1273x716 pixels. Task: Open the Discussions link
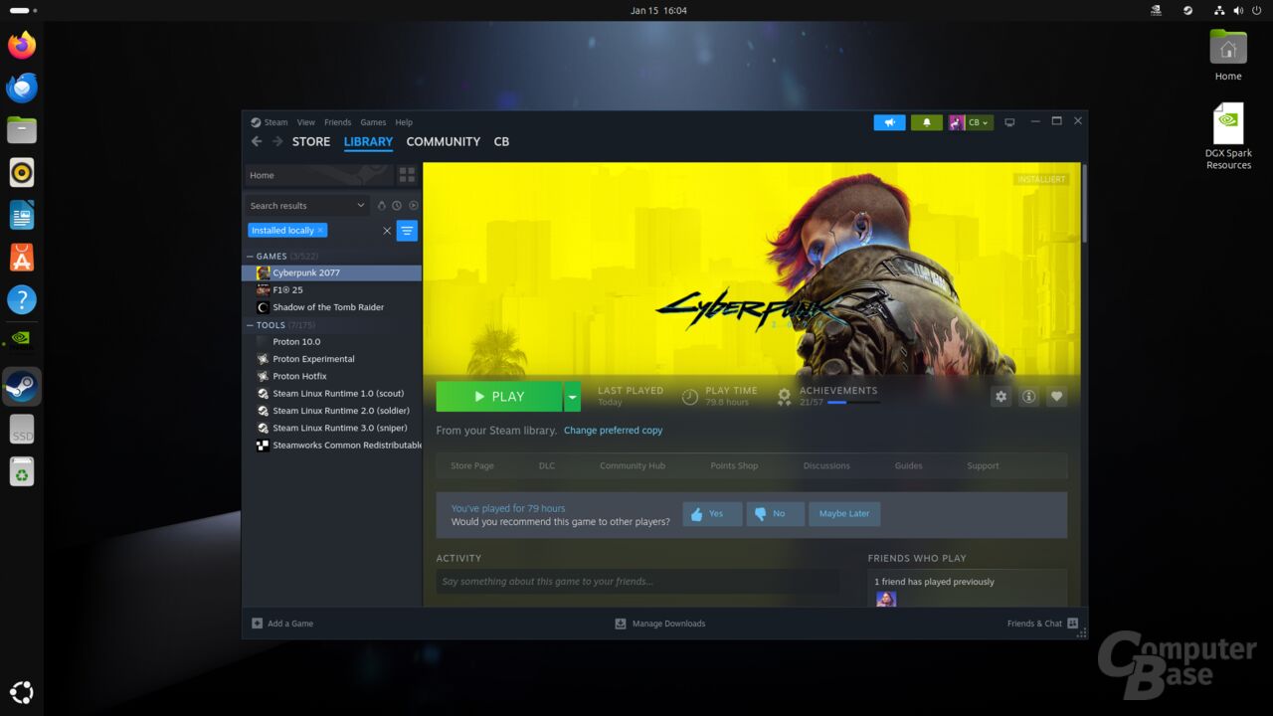826,465
